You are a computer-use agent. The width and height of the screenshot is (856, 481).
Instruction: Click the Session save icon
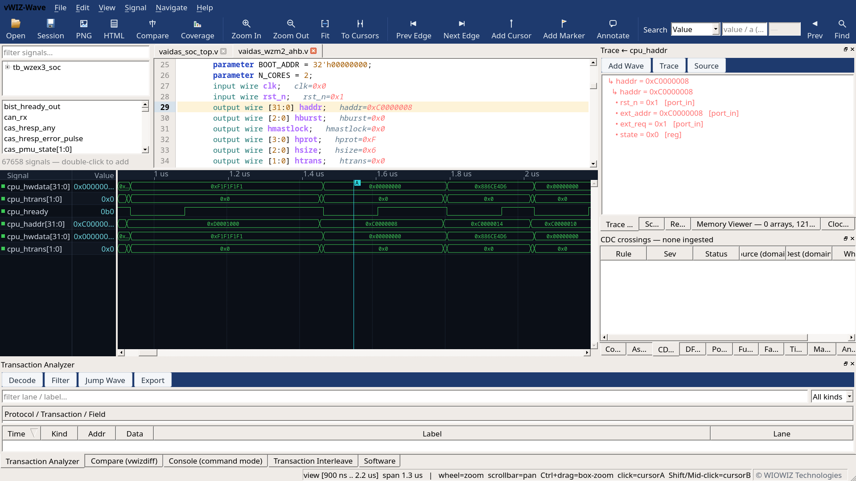pos(50,29)
